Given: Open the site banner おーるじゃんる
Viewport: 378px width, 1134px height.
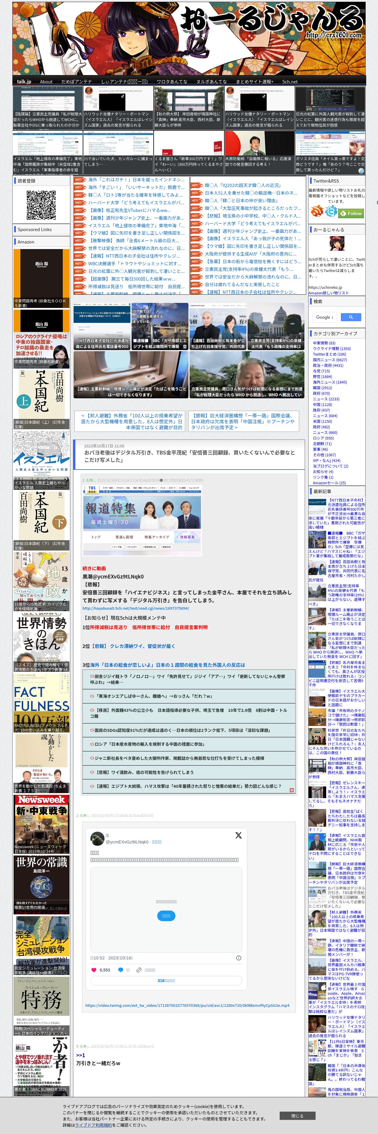Looking at the screenshot, I should pos(189,39).
